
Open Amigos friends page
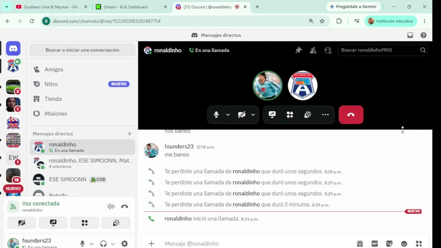tap(82, 70)
